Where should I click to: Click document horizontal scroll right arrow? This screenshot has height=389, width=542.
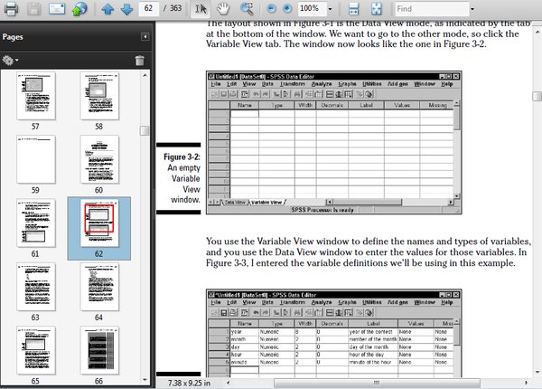[526, 383]
